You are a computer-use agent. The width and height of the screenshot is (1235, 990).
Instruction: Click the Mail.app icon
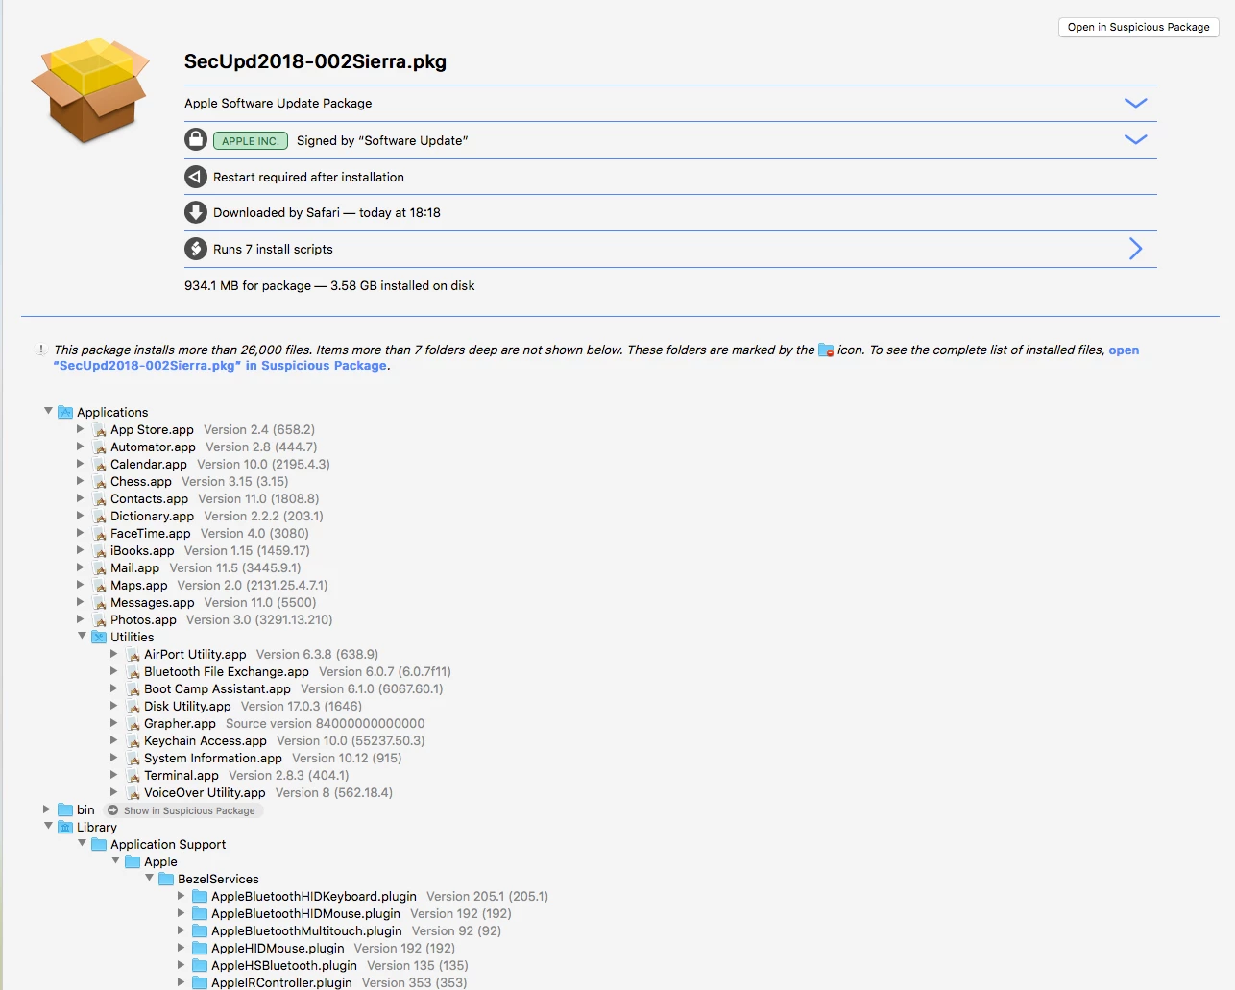coord(99,568)
